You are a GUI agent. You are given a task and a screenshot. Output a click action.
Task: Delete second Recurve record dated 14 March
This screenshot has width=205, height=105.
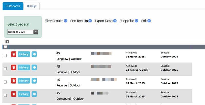point(14,81)
